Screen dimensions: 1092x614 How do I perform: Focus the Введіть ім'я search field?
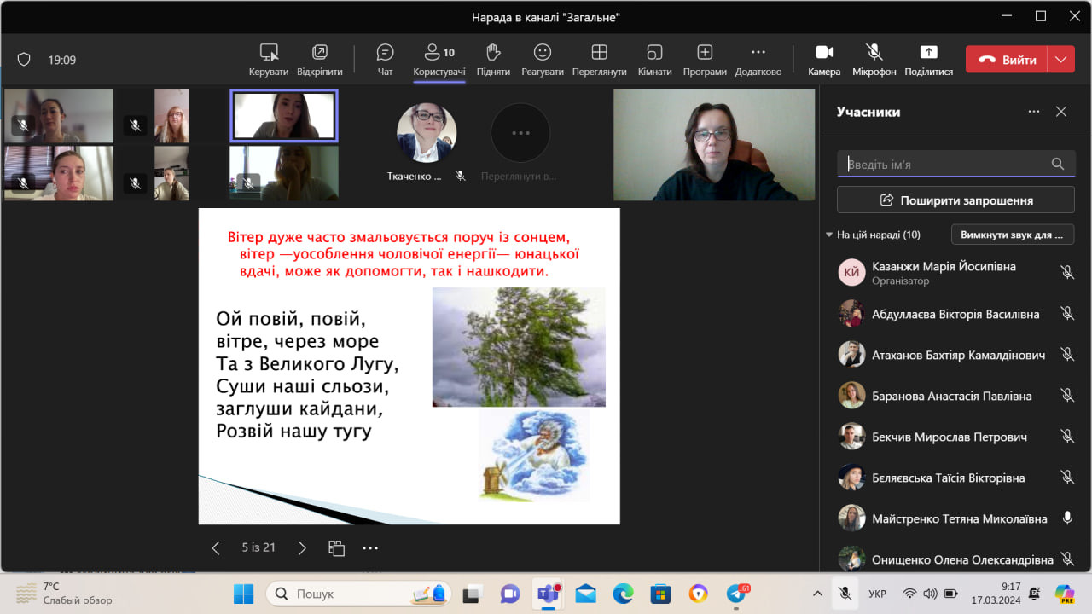pyautogui.click(x=955, y=164)
